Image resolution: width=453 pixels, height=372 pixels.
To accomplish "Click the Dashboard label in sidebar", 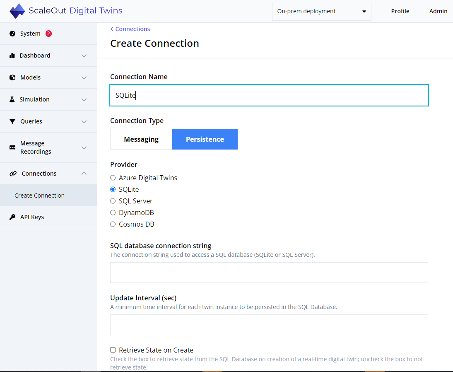I will pos(35,56).
